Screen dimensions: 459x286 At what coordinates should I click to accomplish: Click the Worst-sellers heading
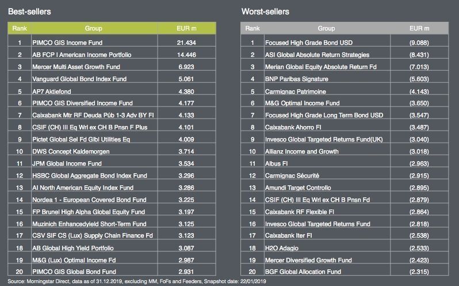click(265, 12)
